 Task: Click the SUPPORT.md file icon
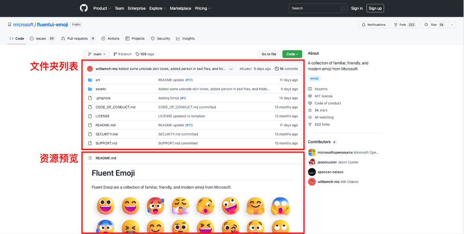pos(90,143)
